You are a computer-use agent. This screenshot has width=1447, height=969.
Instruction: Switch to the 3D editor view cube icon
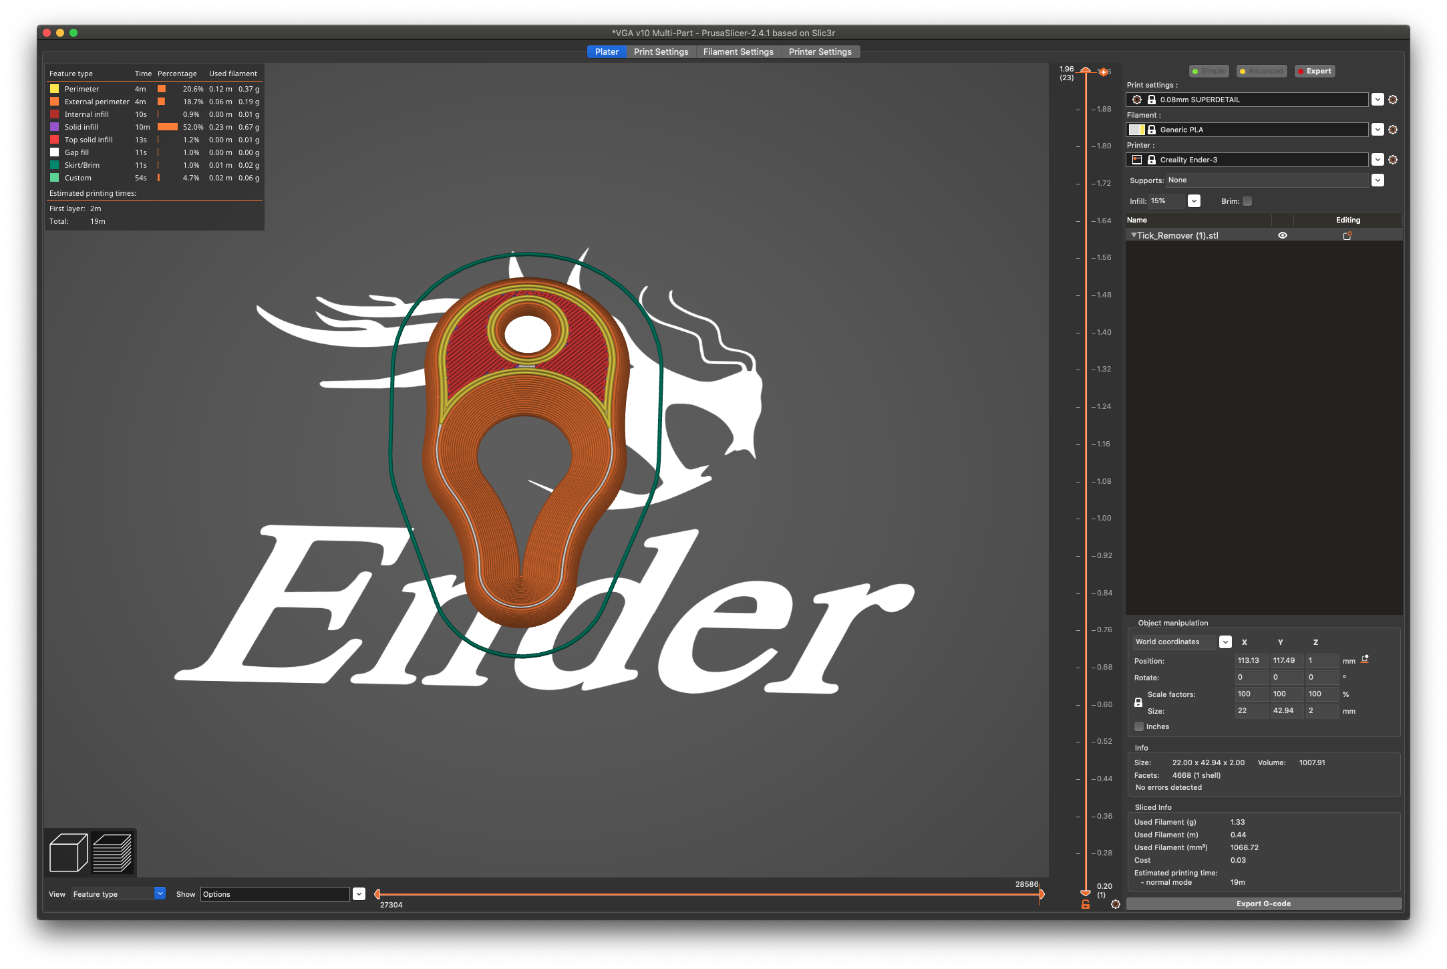(68, 853)
